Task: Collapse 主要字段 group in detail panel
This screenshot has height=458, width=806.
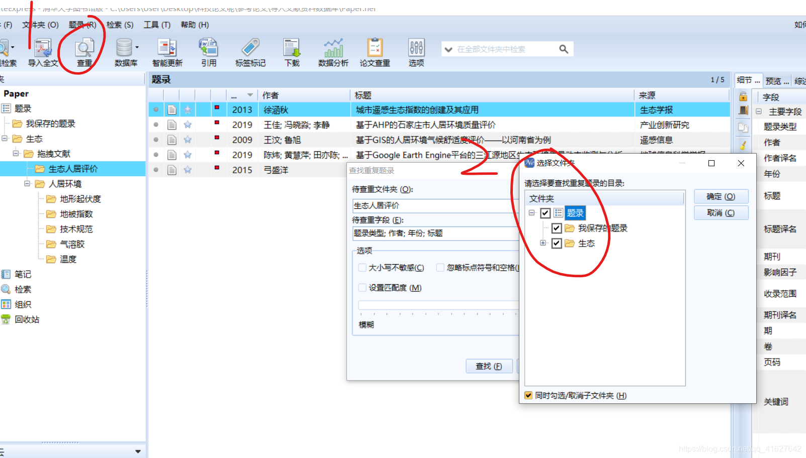Action: coord(759,111)
